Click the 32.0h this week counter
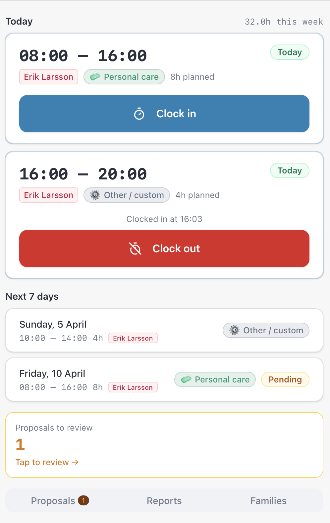This screenshot has width=330, height=523. point(284,22)
